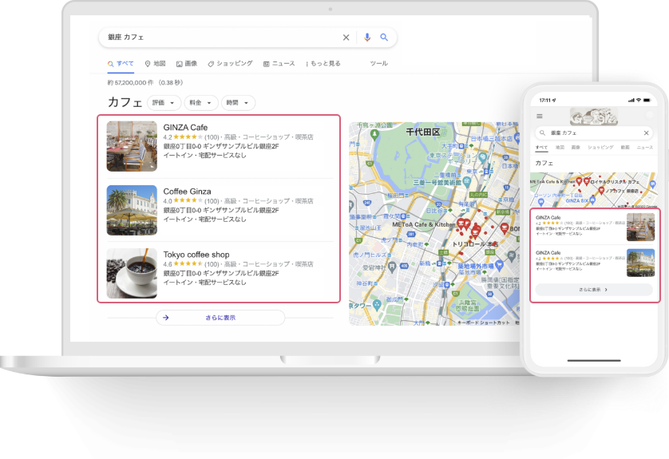Switch to the ショッピング tab on the laptop
The height and width of the screenshot is (459, 669).
(231, 64)
